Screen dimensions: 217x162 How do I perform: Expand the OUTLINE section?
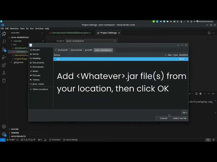(15, 129)
